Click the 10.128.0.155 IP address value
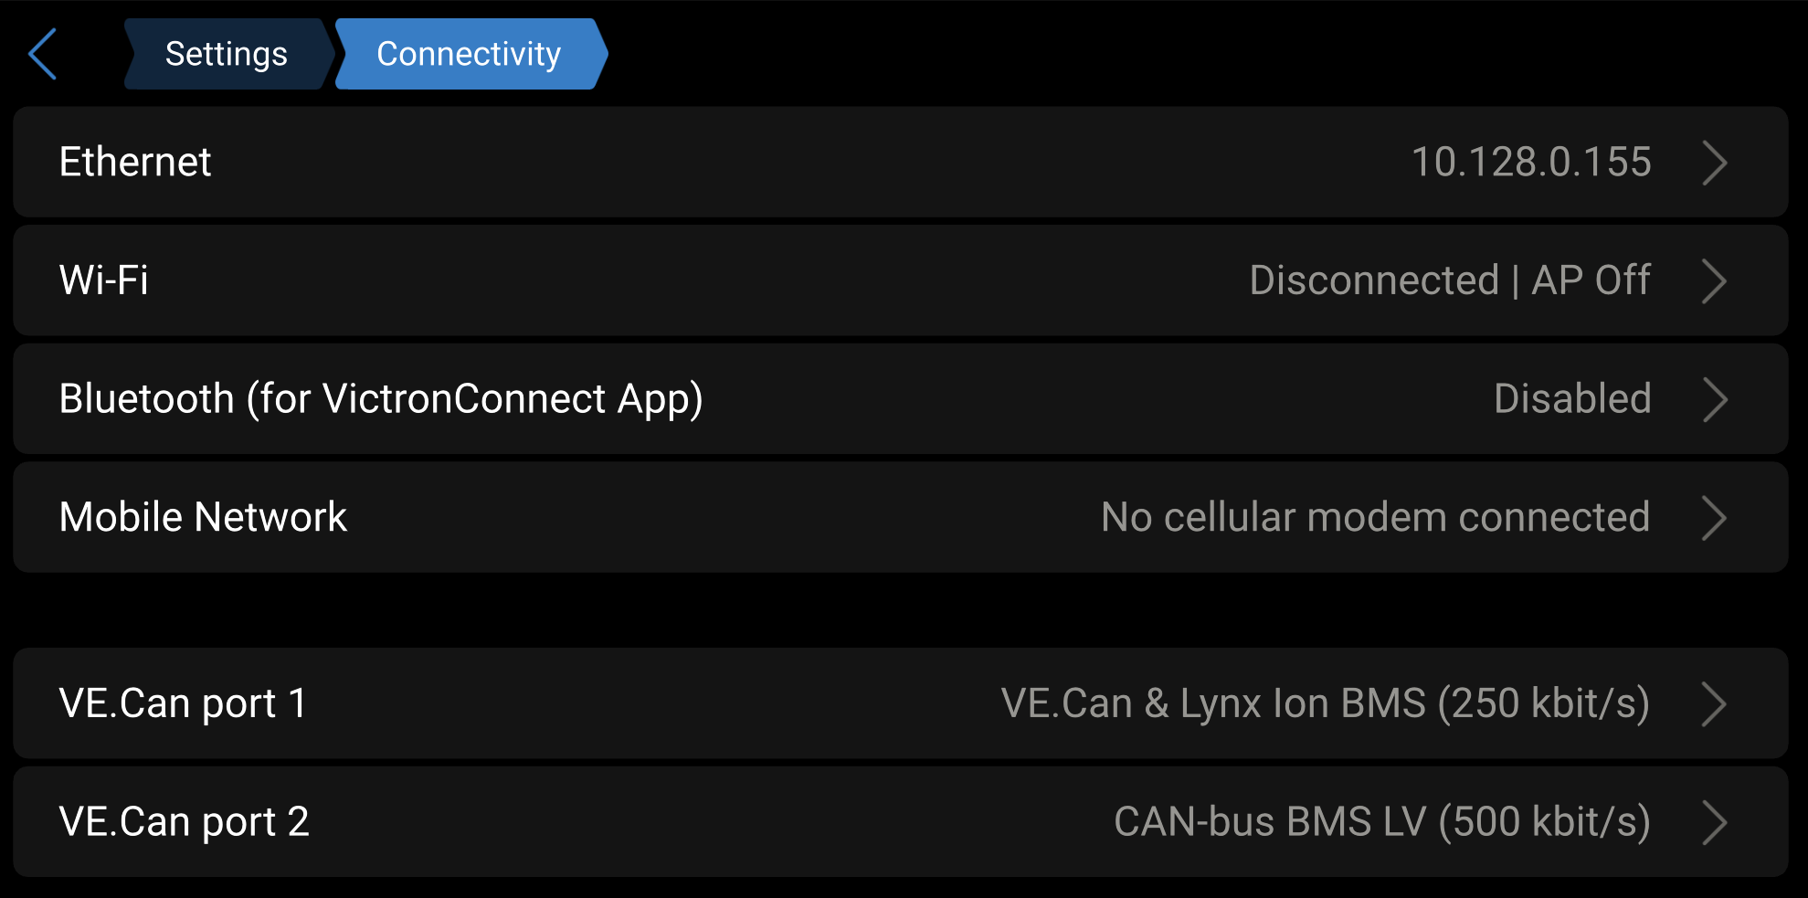This screenshot has width=1808, height=898. [x=1530, y=162]
